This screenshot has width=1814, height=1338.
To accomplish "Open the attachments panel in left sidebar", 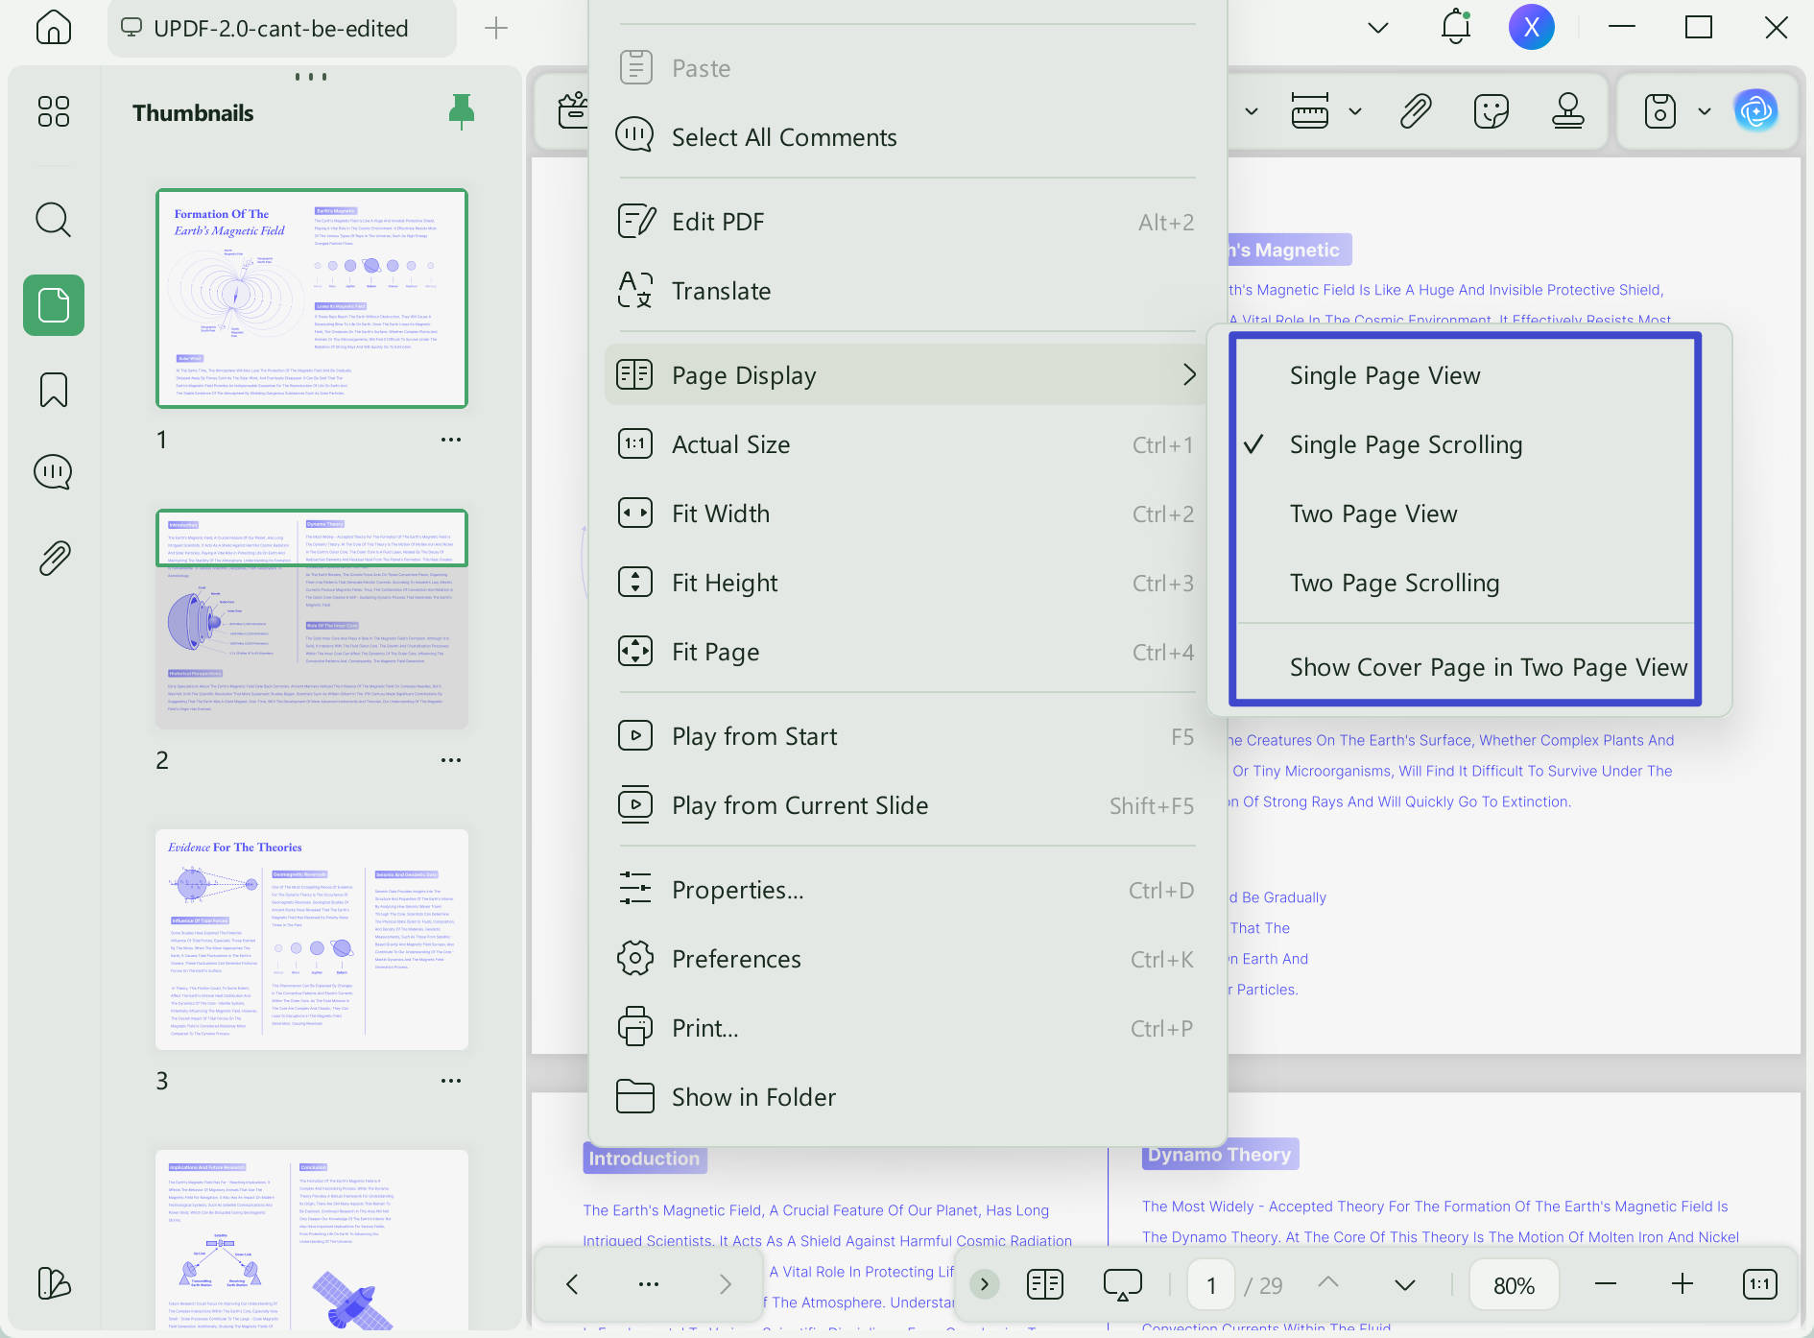I will 54,558.
